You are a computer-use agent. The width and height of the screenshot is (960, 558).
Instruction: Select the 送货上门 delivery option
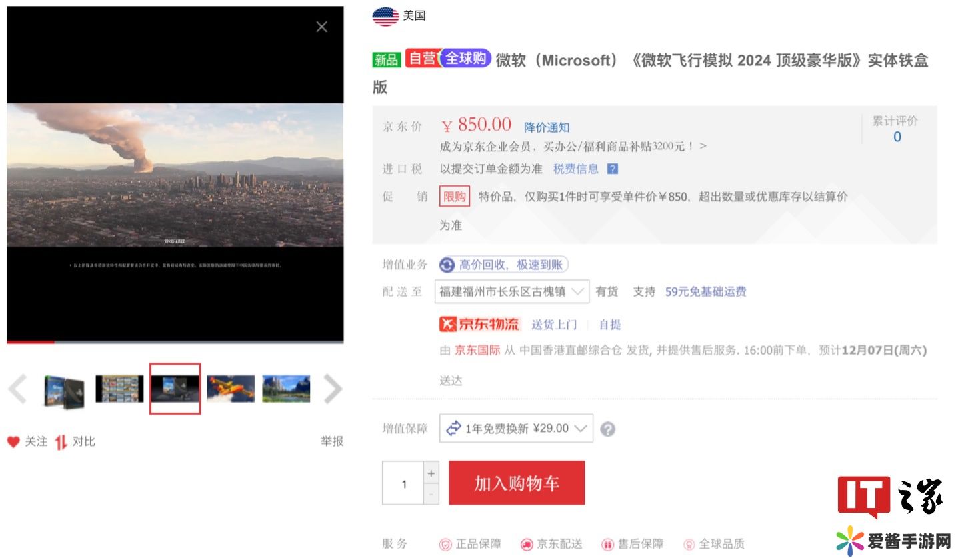[554, 325]
